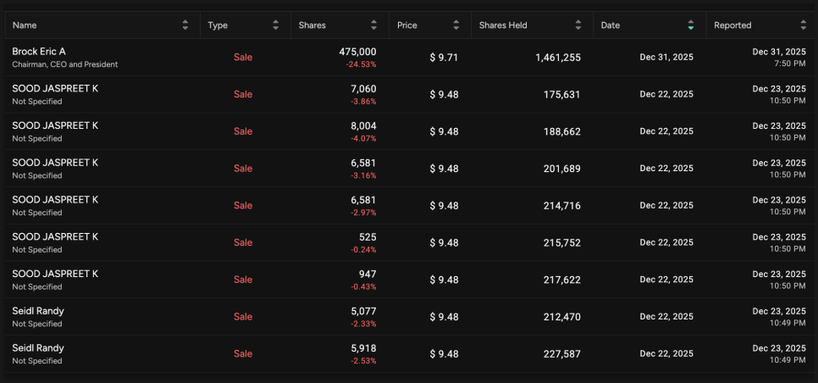Select Seidl Randy's 5,077 shares value

click(x=362, y=311)
